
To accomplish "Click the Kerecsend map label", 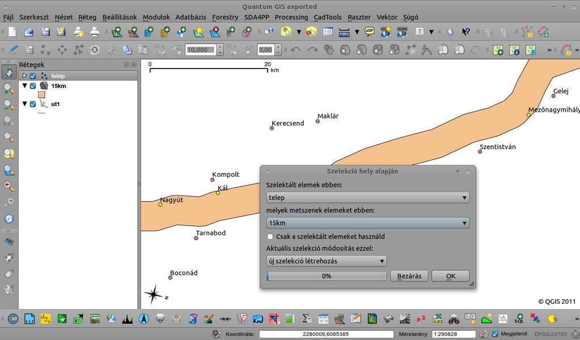I will 288,123.
